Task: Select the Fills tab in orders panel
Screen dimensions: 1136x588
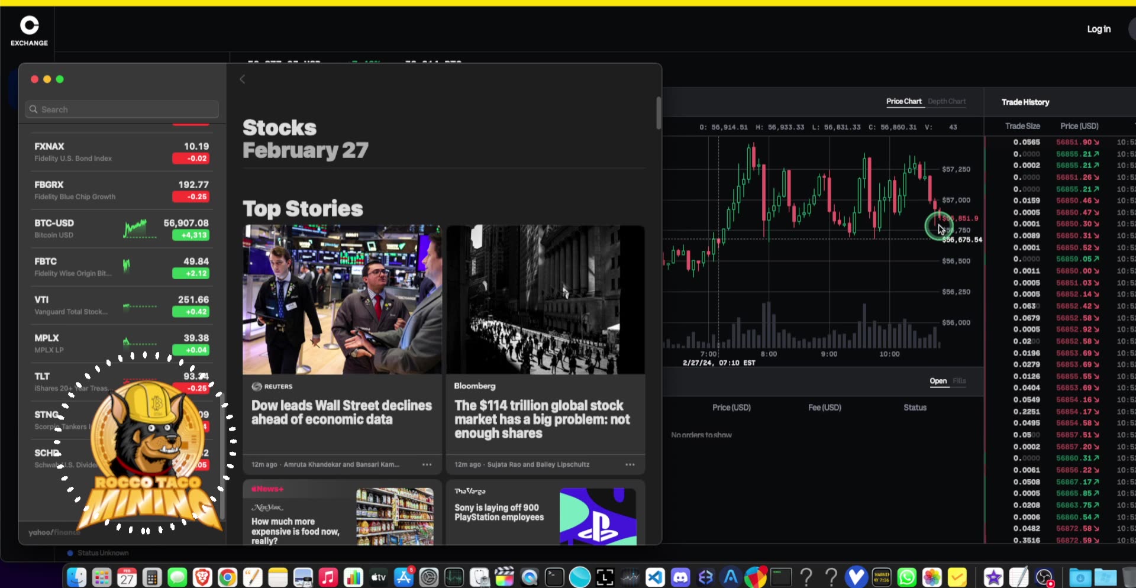Action: [x=959, y=381]
